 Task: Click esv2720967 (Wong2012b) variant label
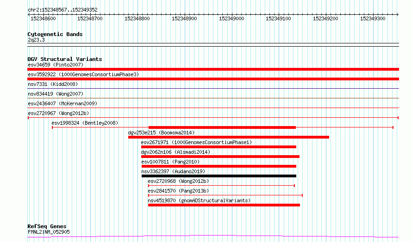58,113
